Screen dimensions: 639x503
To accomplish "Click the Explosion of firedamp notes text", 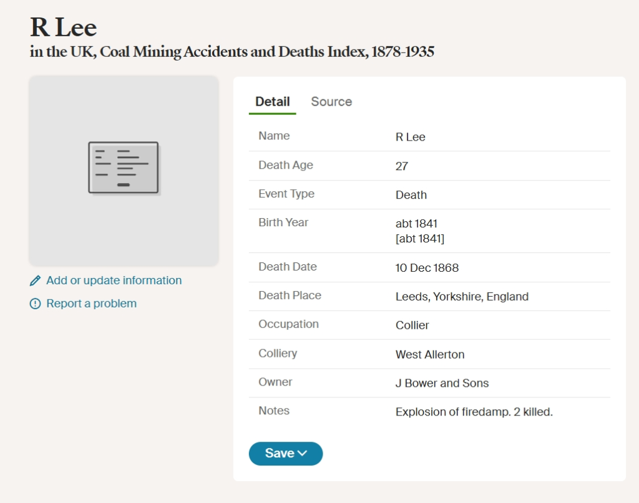I will pos(474,412).
